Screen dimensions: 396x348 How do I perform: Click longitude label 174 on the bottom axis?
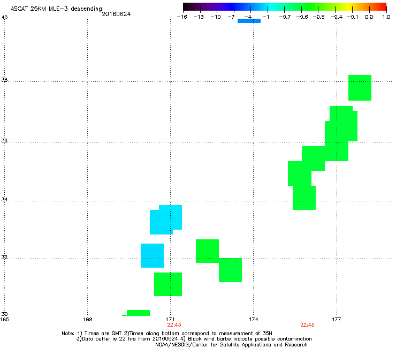pyautogui.click(x=254, y=320)
